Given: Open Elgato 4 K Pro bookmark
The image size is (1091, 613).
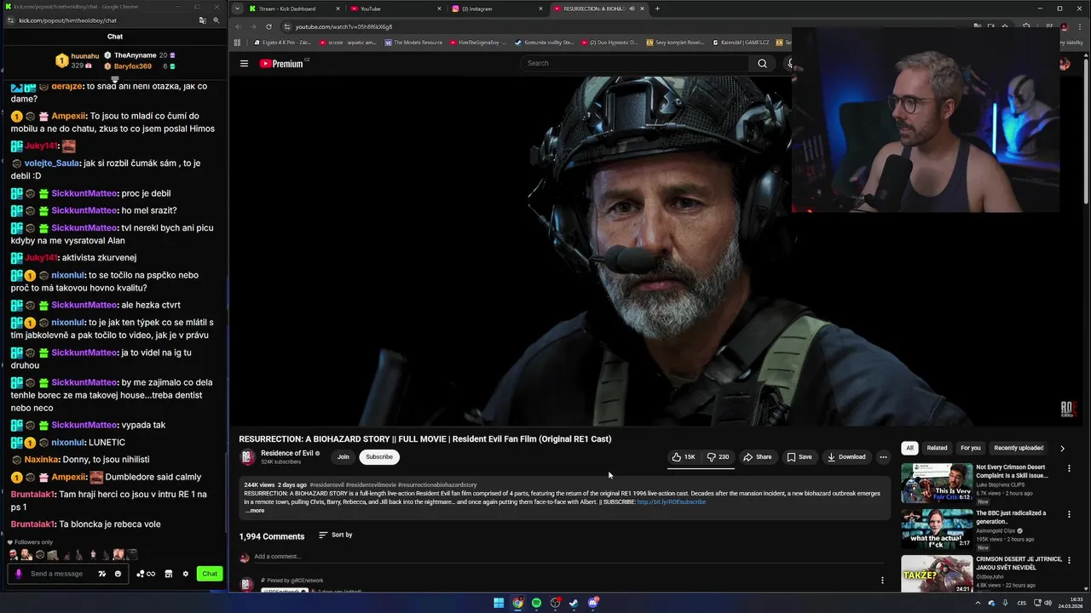Looking at the screenshot, I should (x=282, y=43).
